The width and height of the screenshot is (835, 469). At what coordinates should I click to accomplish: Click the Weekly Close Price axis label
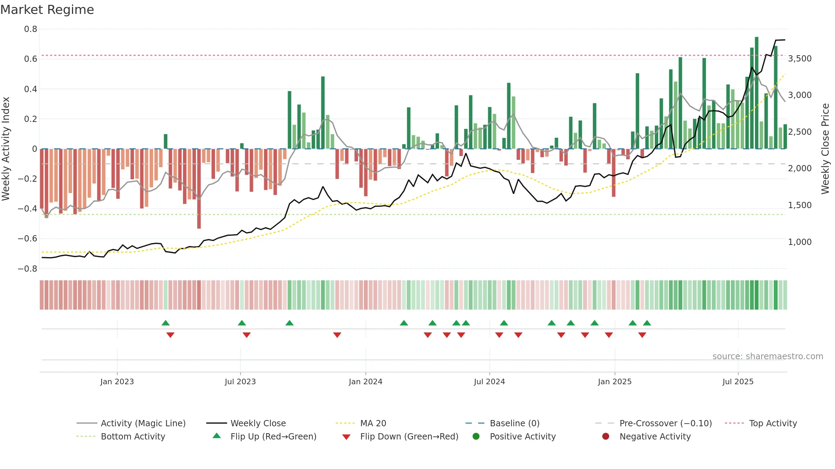point(825,149)
